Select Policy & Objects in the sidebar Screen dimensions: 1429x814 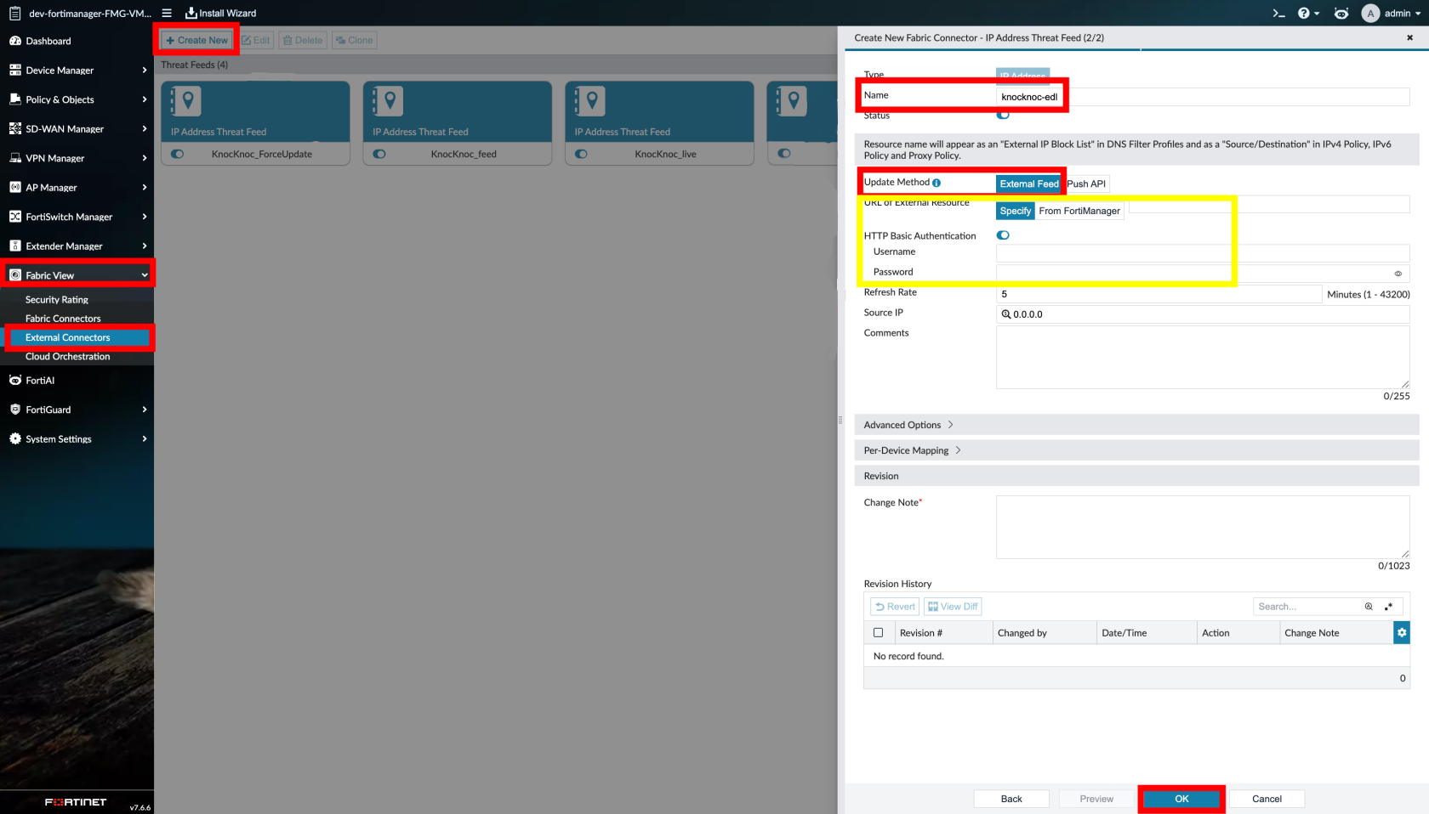coord(60,99)
